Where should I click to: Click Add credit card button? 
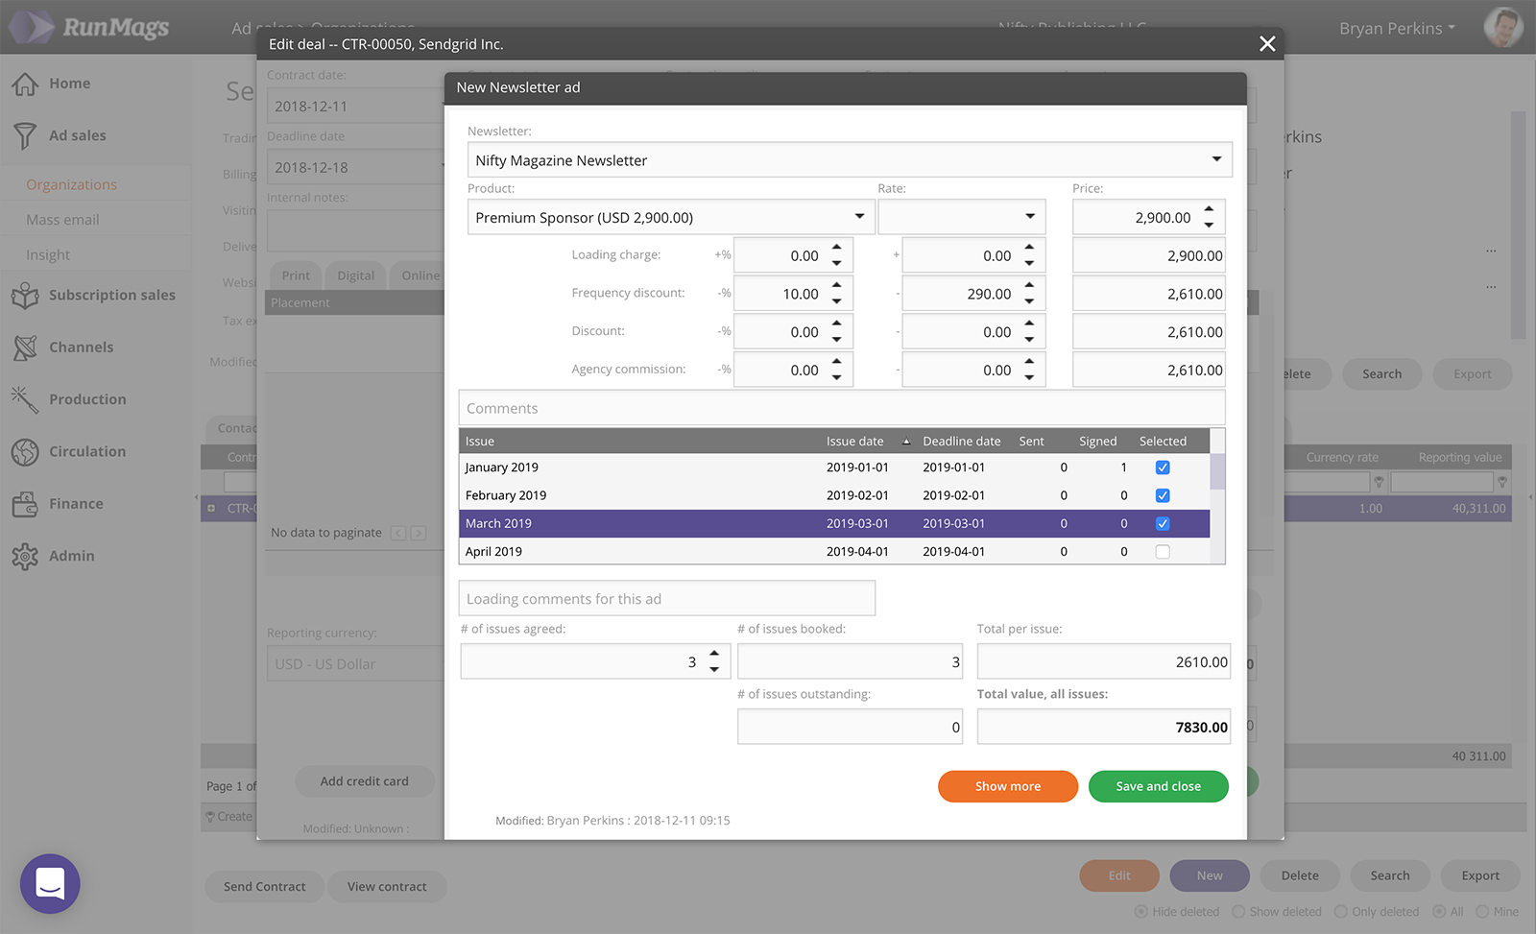pos(365,781)
